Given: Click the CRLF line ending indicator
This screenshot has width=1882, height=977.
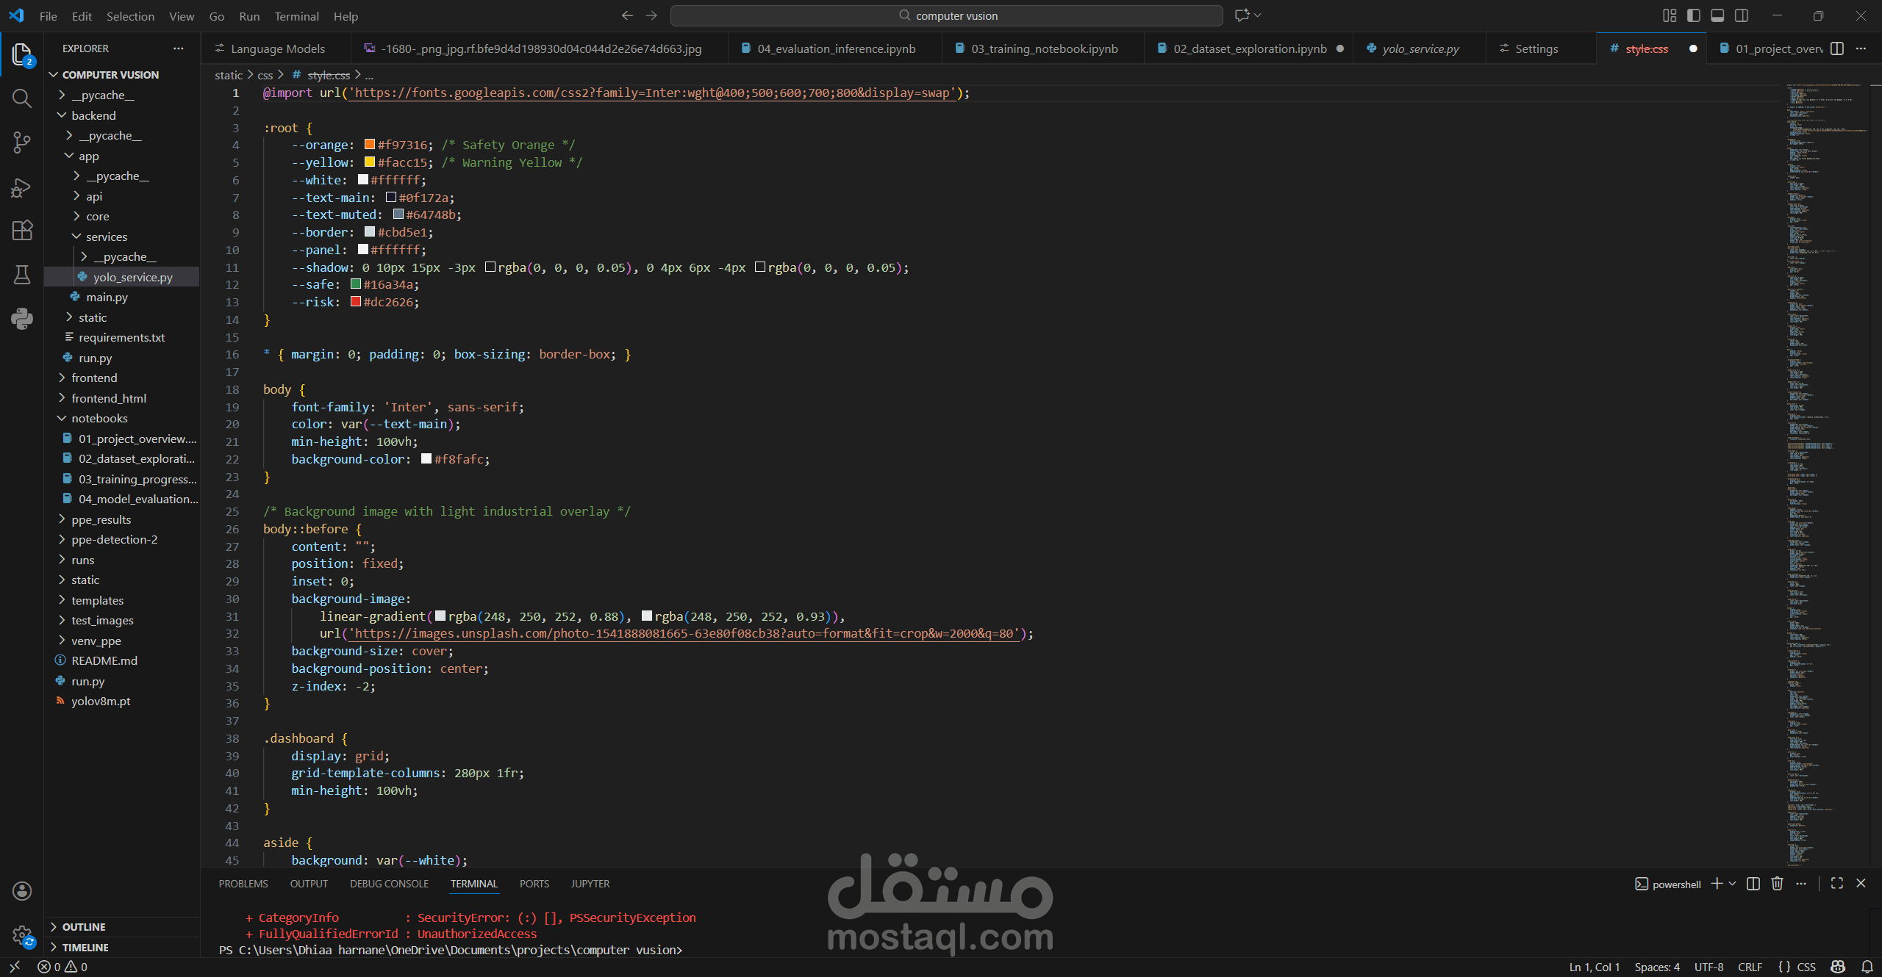Looking at the screenshot, I should pyautogui.click(x=1750, y=967).
